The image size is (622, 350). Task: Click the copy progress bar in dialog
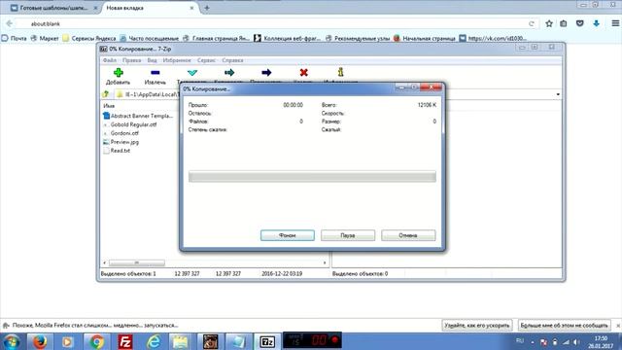pos(312,177)
